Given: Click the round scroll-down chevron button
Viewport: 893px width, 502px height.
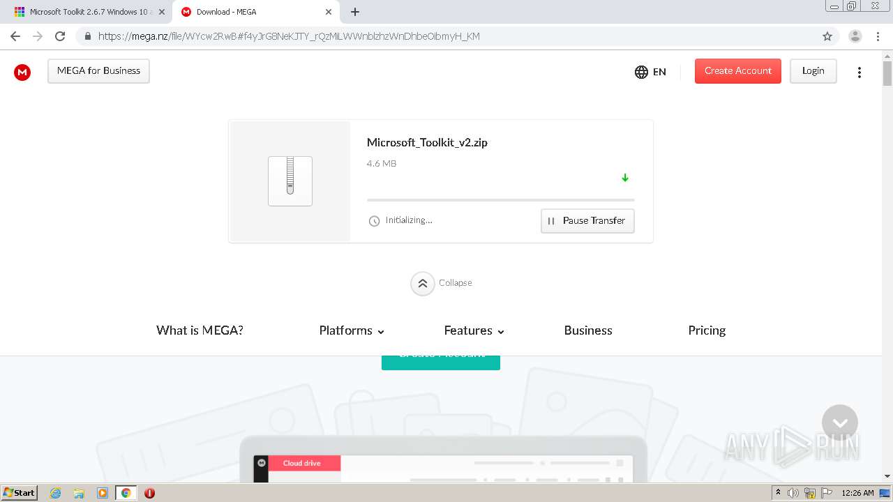Looking at the screenshot, I should pyautogui.click(x=840, y=423).
